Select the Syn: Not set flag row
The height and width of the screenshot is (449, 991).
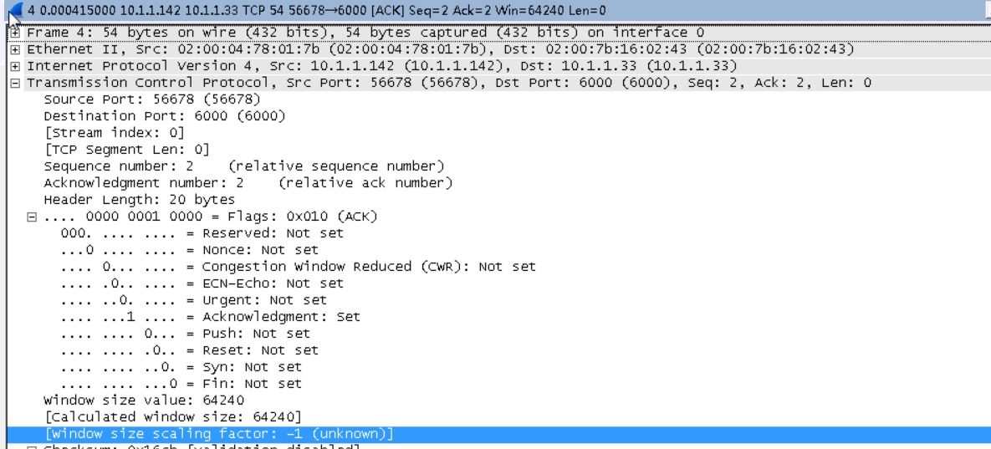click(x=181, y=367)
